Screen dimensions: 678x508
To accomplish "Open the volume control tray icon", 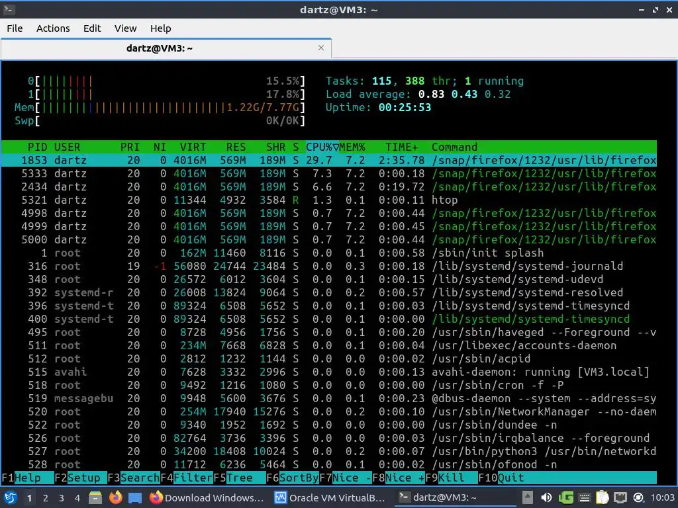I will [546, 498].
